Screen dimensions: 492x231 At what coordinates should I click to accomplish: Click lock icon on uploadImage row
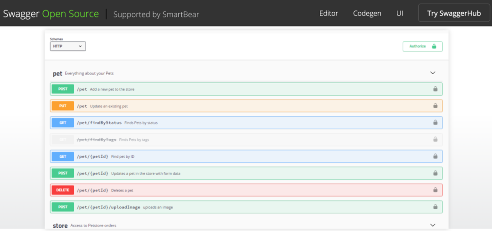click(x=435, y=206)
